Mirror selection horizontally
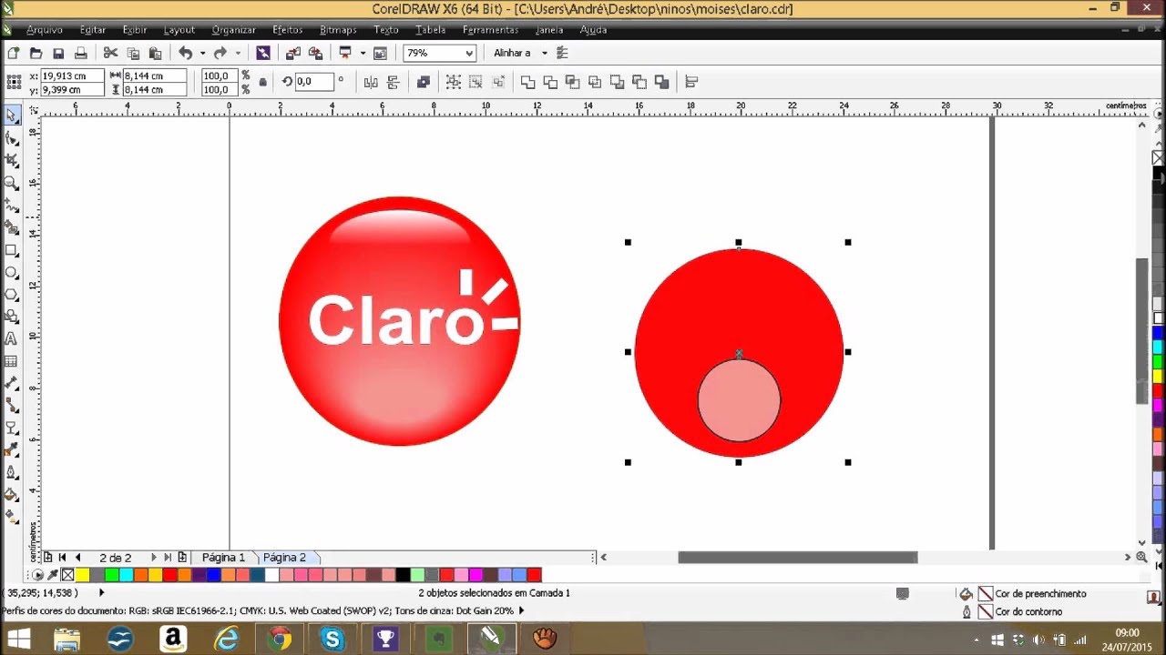 371,82
